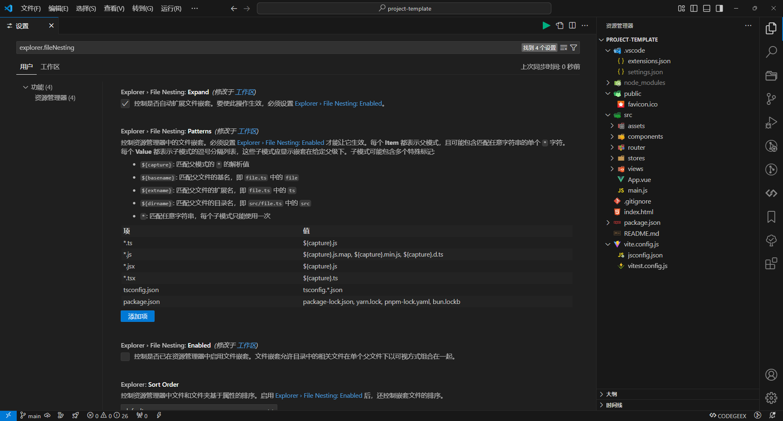783x421 pixels.
Task: Close the 设置 editor tab
Action: pos(51,26)
